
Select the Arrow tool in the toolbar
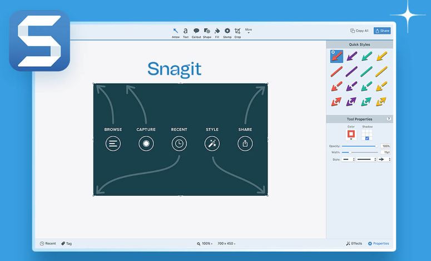pyautogui.click(x=176, y=33)
